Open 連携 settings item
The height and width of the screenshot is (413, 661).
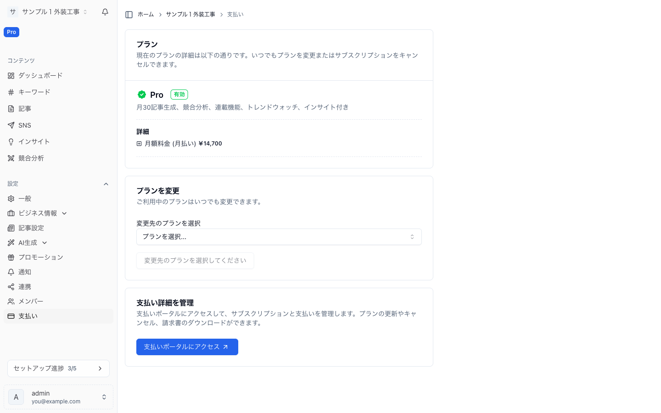pyautogui.click(x=58, y=287)
